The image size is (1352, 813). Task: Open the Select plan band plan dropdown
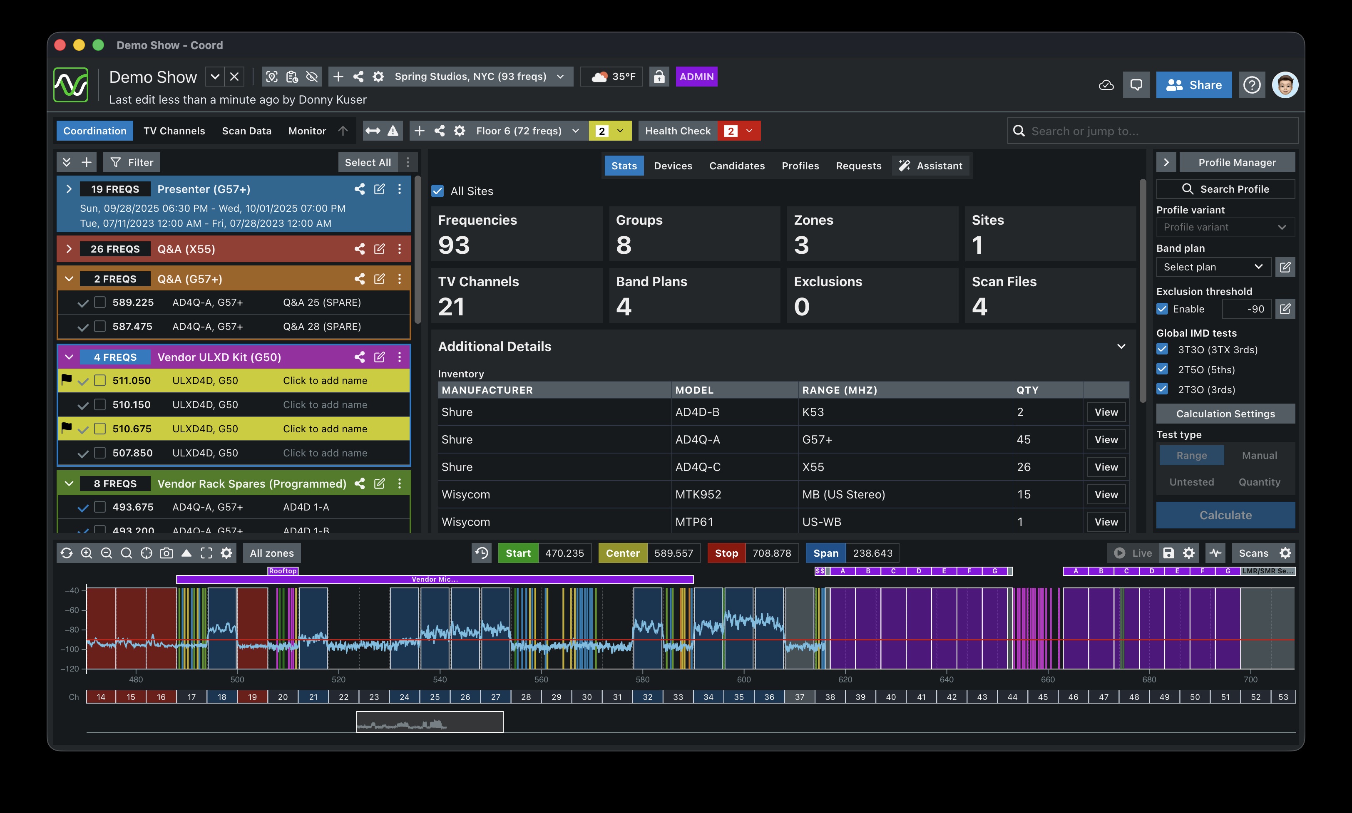(x=1213, y=267)
